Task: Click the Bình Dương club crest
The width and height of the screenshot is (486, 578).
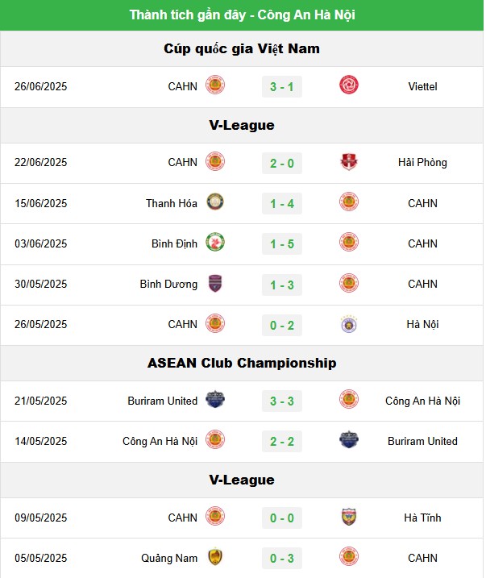Action: tap(215, 283)
